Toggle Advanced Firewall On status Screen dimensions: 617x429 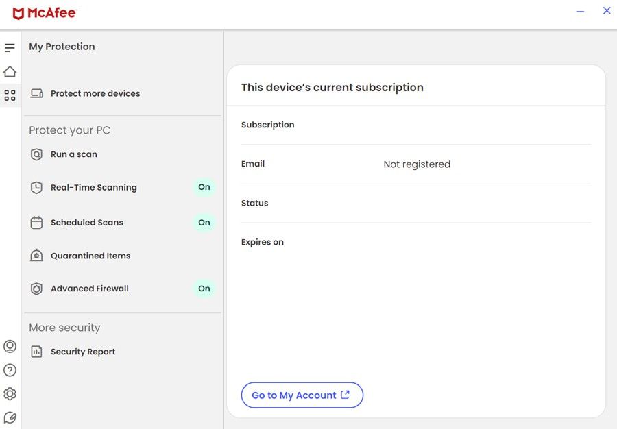tap(204, 289)
